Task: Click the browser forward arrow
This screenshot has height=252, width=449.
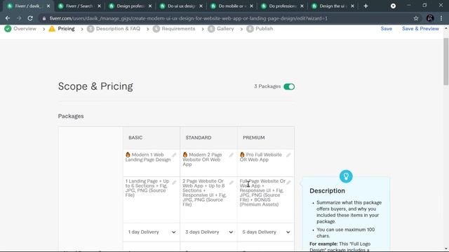Action: point(19,18)
